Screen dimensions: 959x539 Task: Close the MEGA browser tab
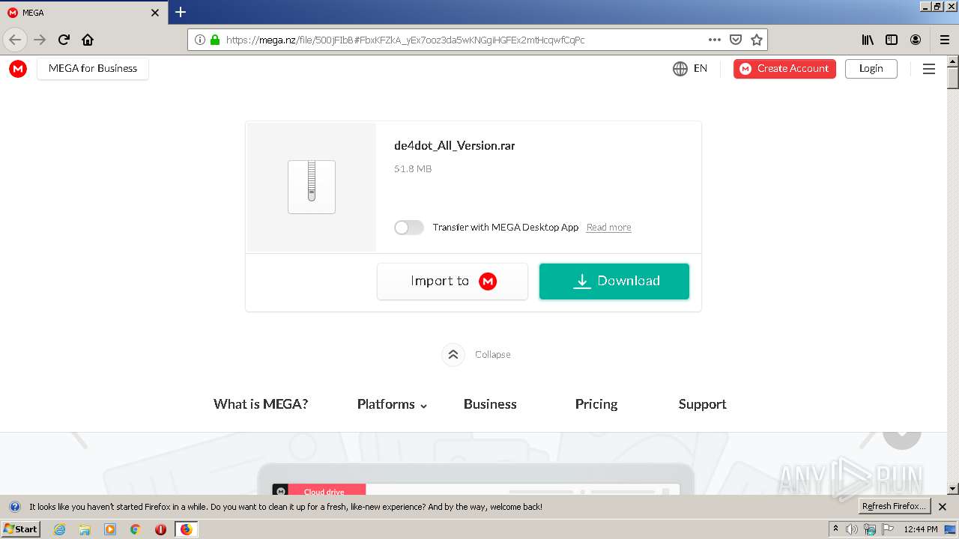point(155,13)
